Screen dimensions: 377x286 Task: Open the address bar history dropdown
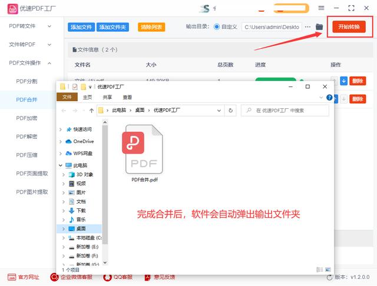[219, 111]
